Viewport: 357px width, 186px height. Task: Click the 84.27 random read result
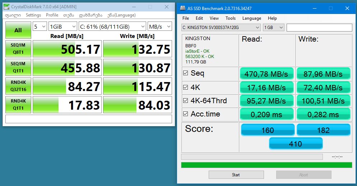coord(67,86)
